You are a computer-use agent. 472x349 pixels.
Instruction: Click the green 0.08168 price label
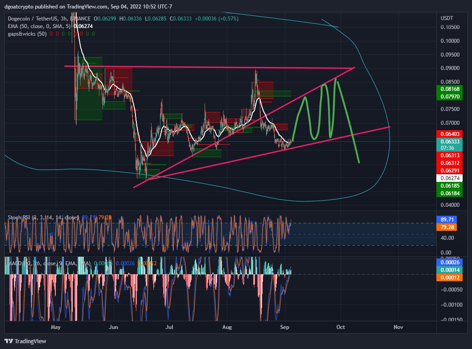pyautogui.click(x=450, y=89)
